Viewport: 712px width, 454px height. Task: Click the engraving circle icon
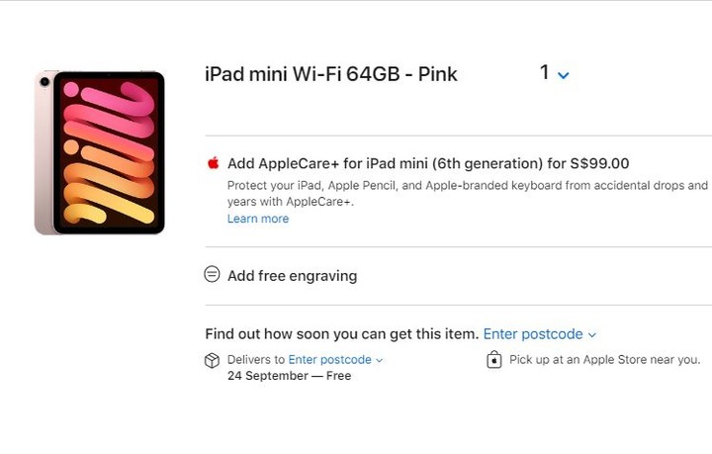click(x=212, y=274)
